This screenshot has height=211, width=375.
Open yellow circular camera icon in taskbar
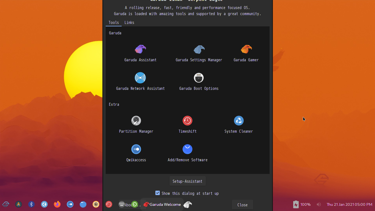[96, 204]
